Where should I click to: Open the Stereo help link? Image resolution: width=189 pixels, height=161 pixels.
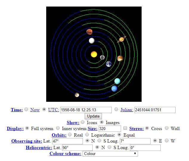(x=137, y=129)
